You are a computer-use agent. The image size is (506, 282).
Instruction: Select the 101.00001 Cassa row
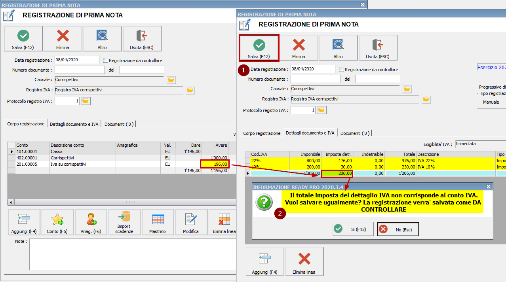[x=122, y=151]
